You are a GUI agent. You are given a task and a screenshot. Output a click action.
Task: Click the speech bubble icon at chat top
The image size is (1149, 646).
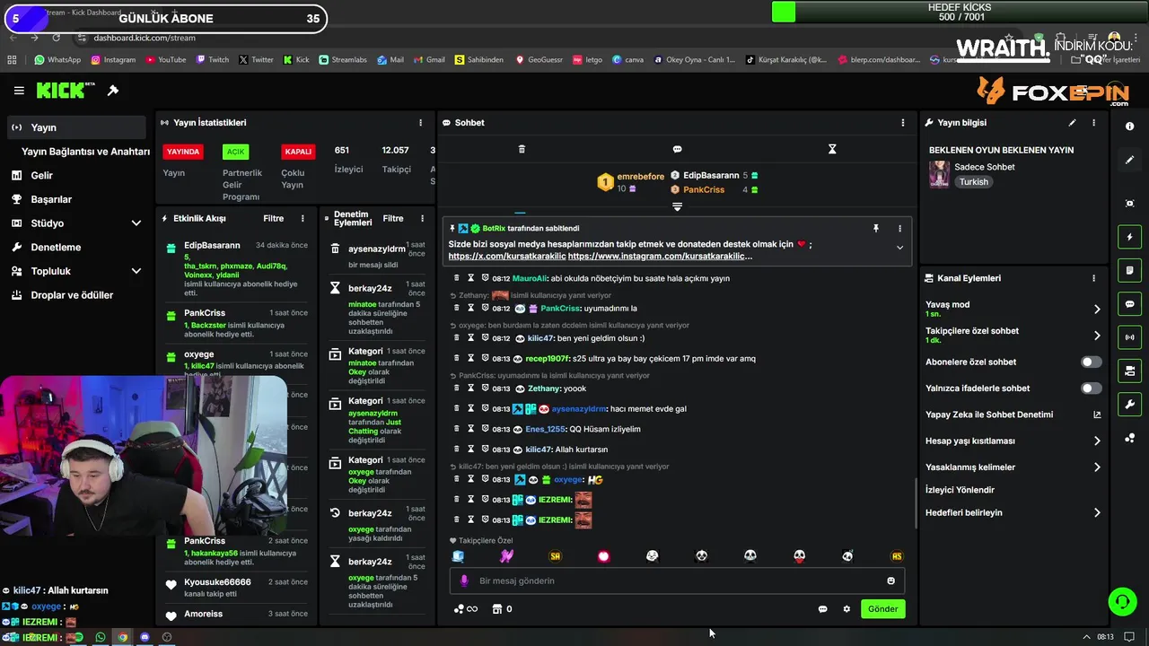[677, 149]
